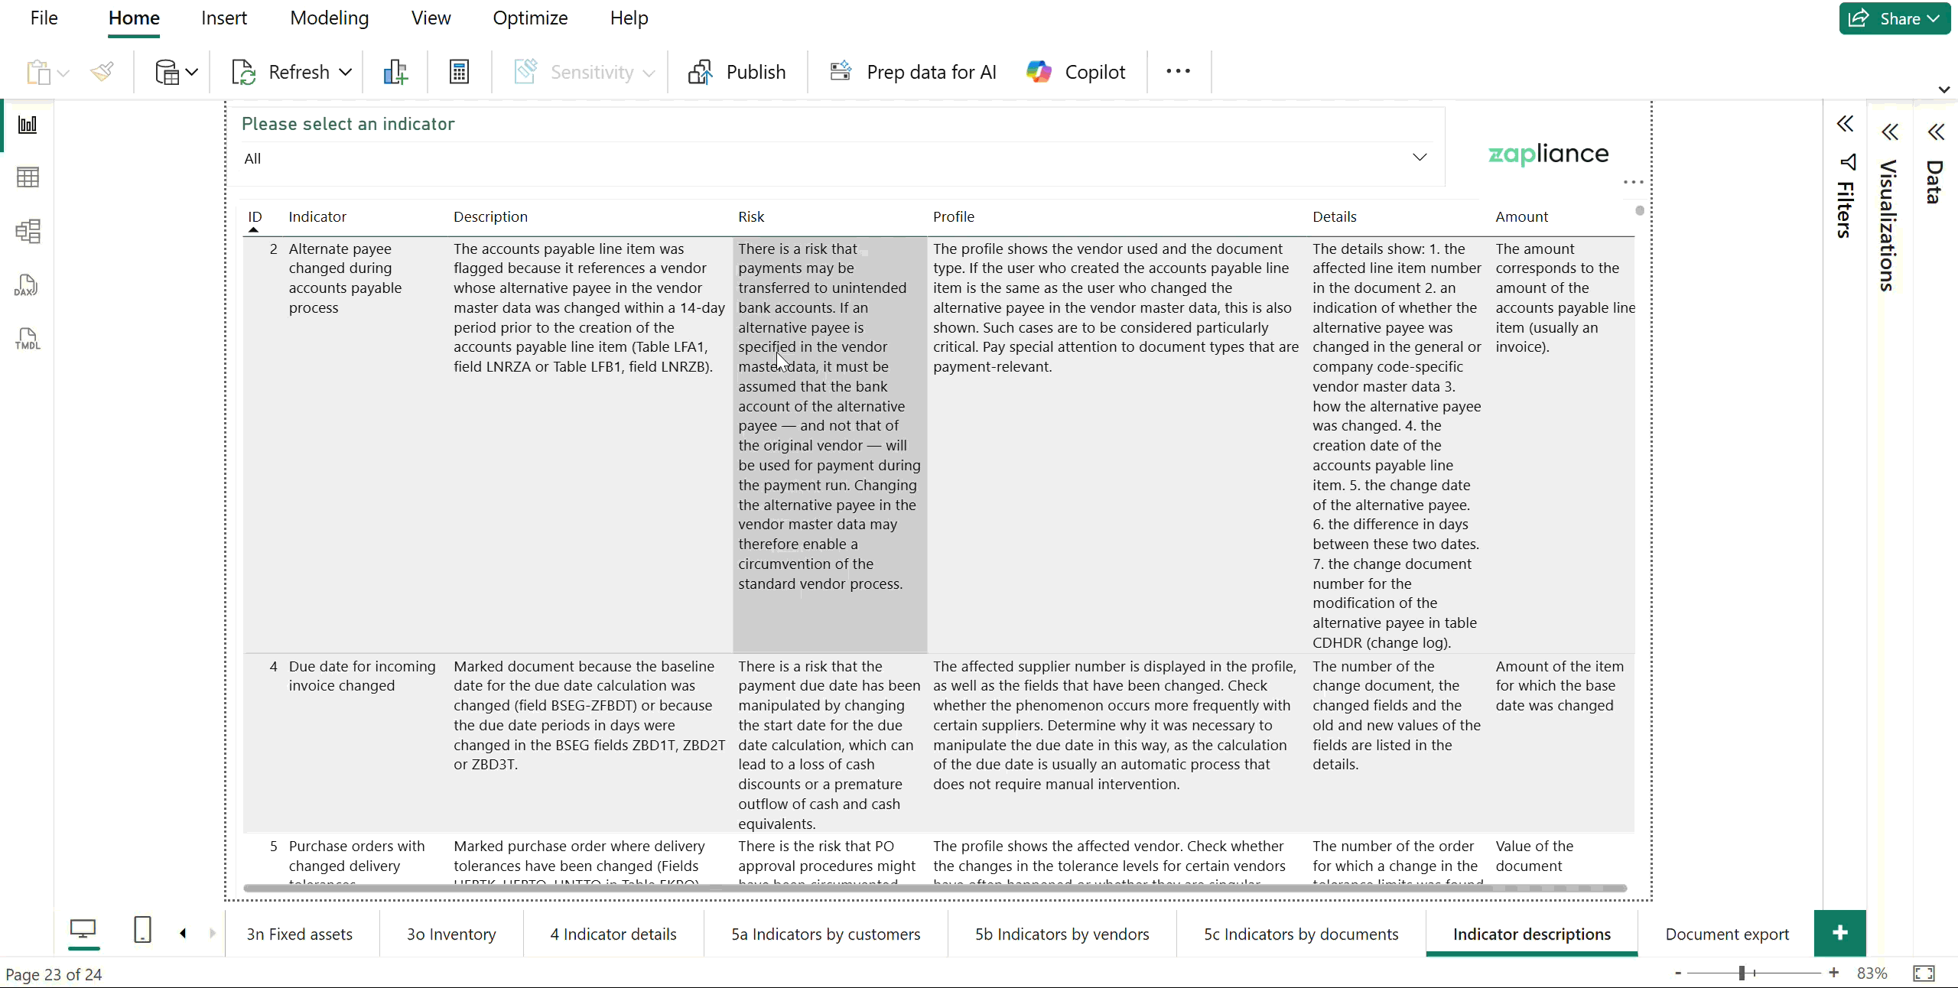Select the Format painter icon
Viewport: 1958px width, 988px height.
102,72
